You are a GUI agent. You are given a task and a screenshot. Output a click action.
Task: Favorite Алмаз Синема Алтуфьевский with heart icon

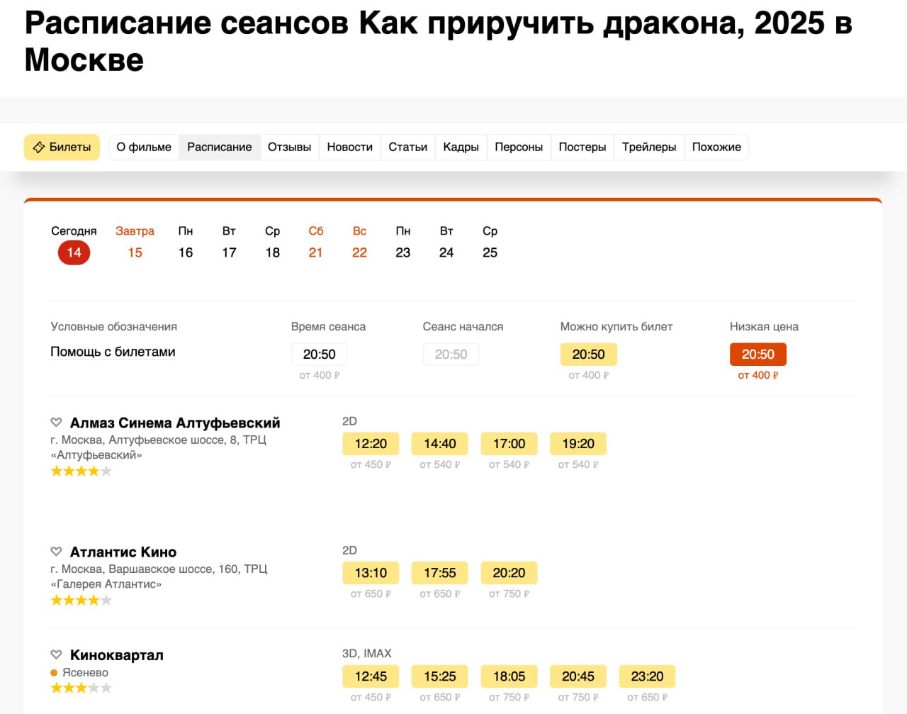57,423
